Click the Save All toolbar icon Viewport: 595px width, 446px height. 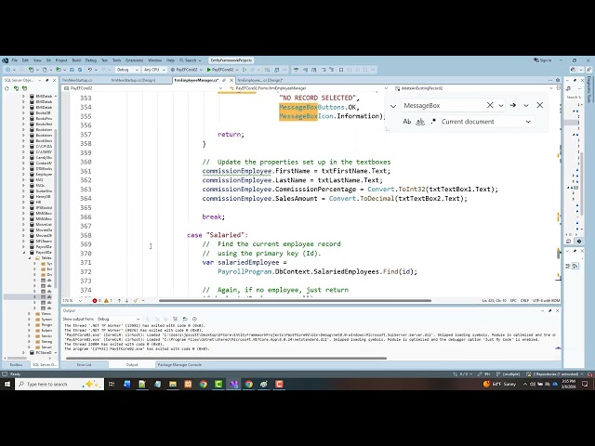(80, 70)
